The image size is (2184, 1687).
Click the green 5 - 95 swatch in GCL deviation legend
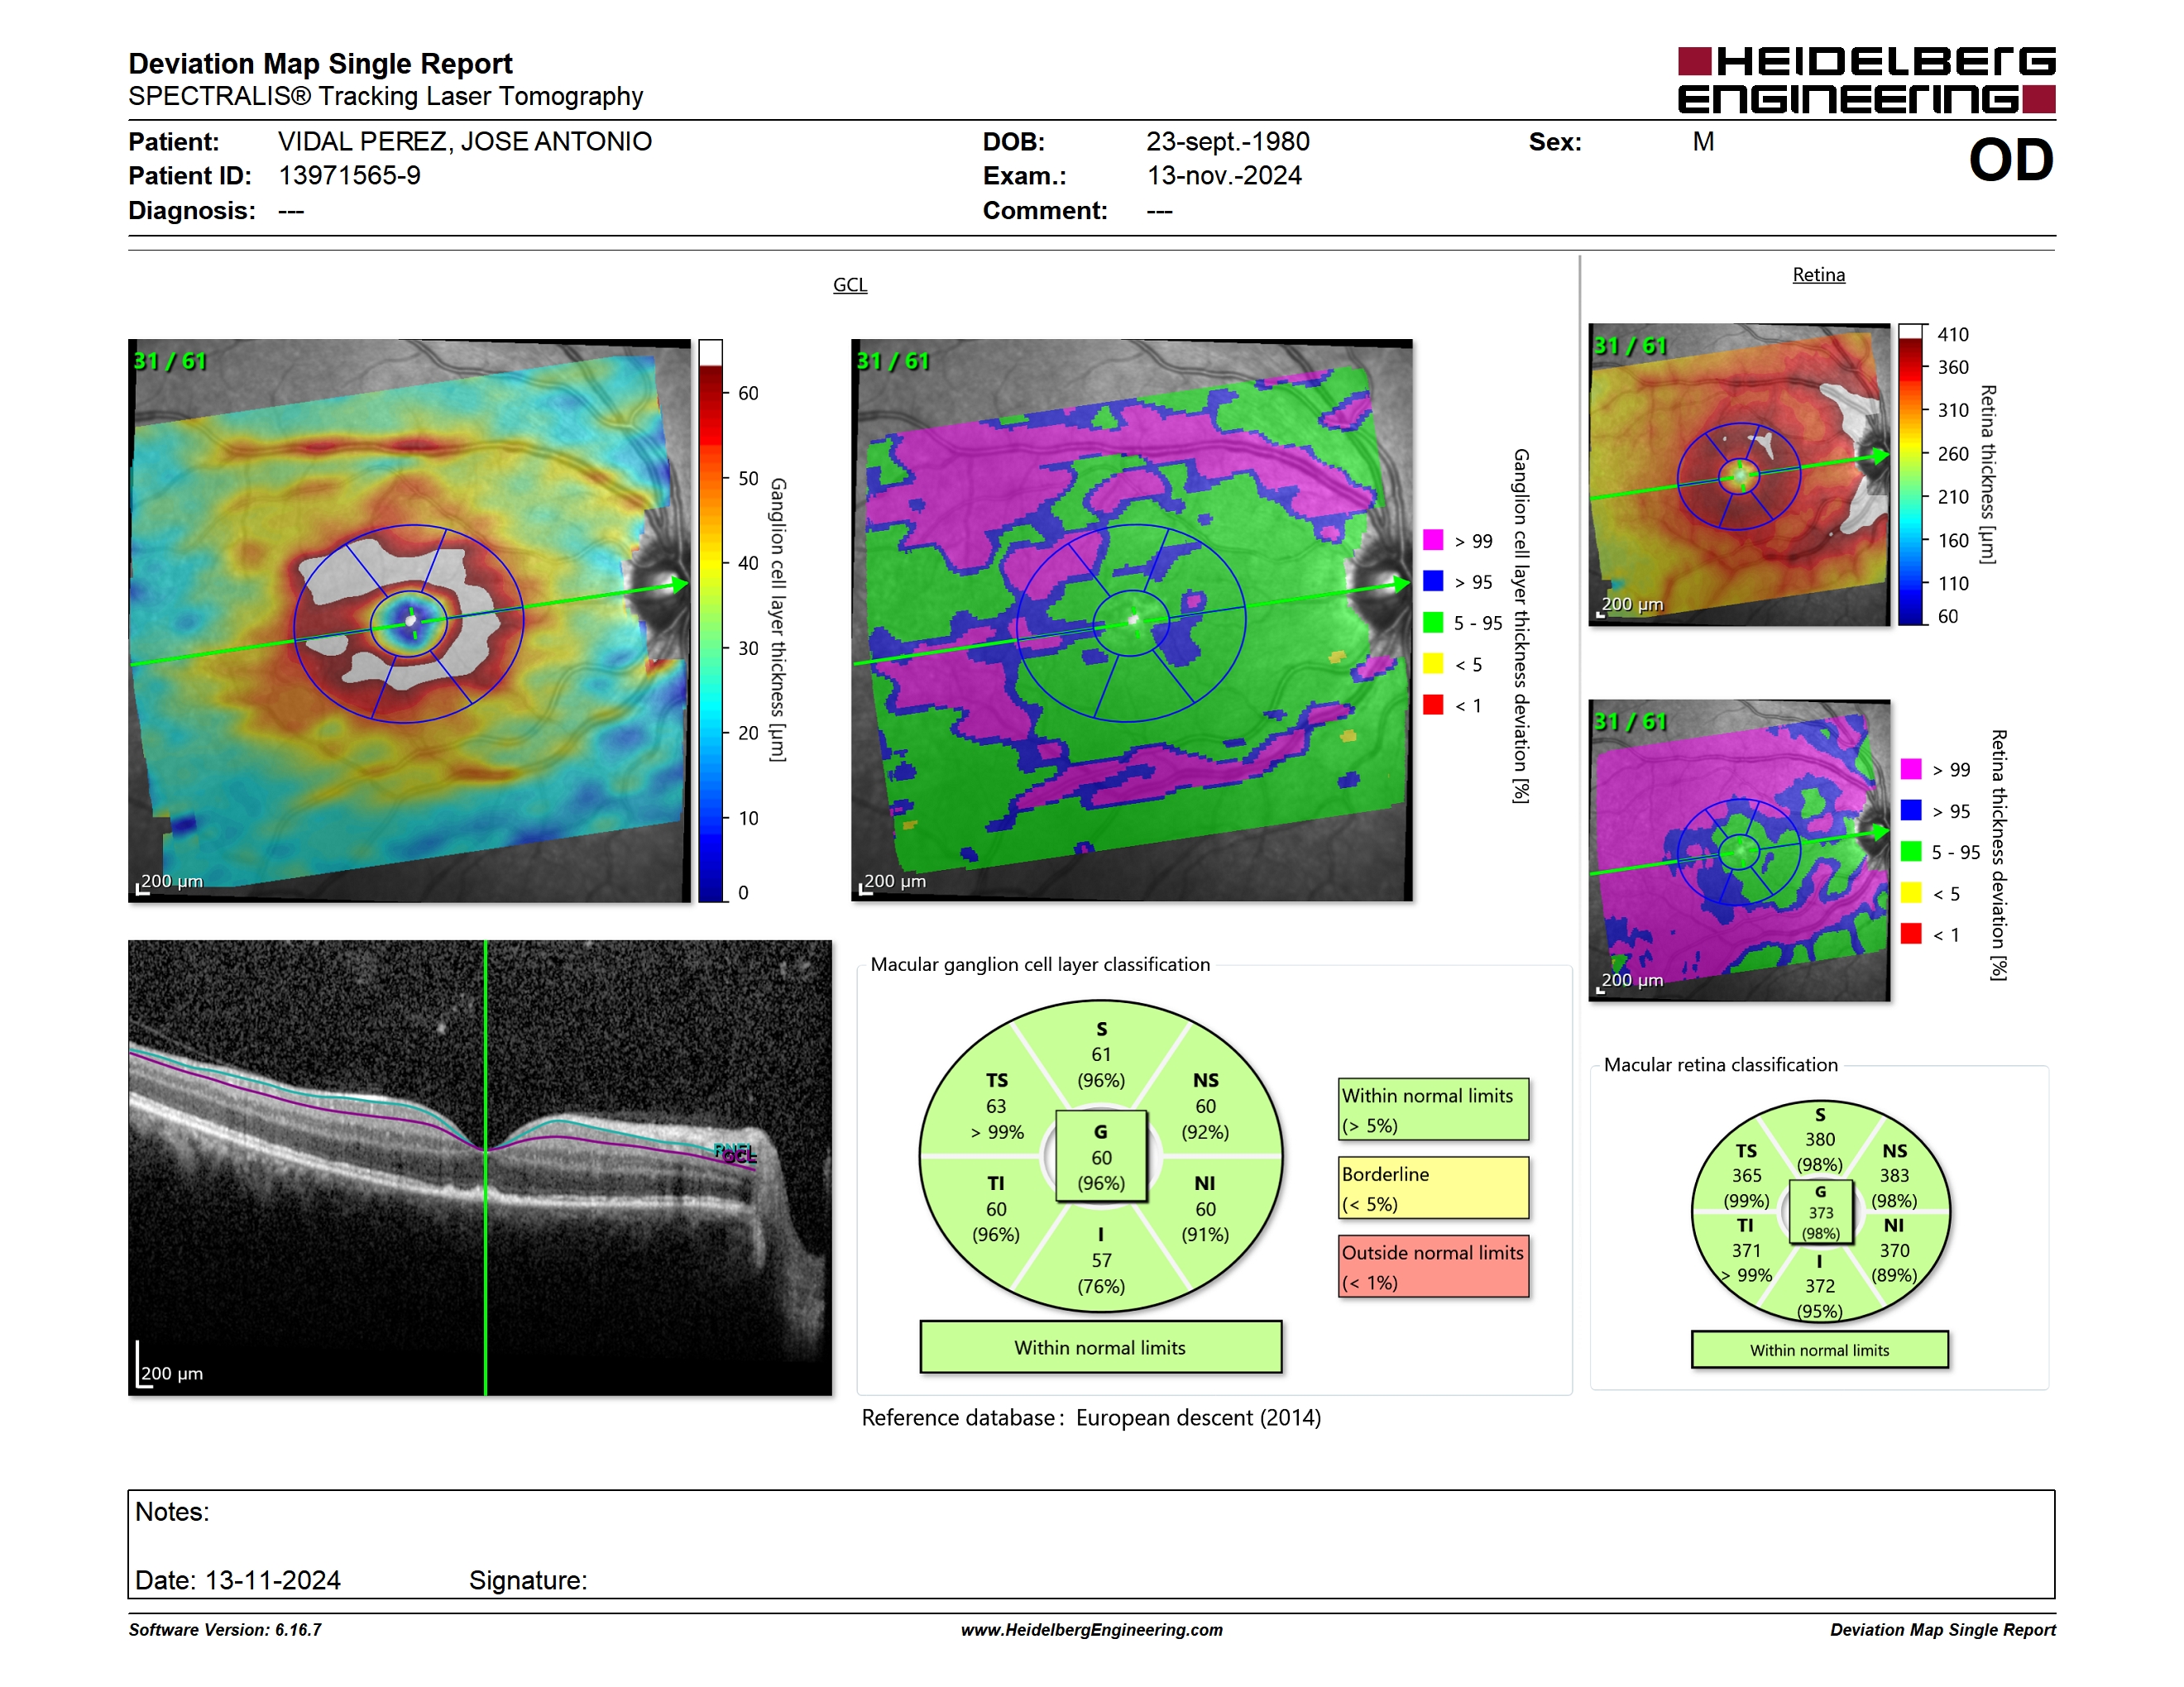[1433, 623]
